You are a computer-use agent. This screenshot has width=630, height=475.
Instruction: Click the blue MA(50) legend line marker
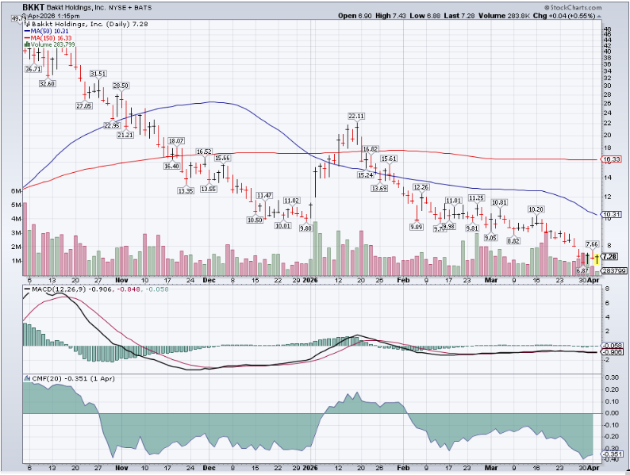click(25, 33)
